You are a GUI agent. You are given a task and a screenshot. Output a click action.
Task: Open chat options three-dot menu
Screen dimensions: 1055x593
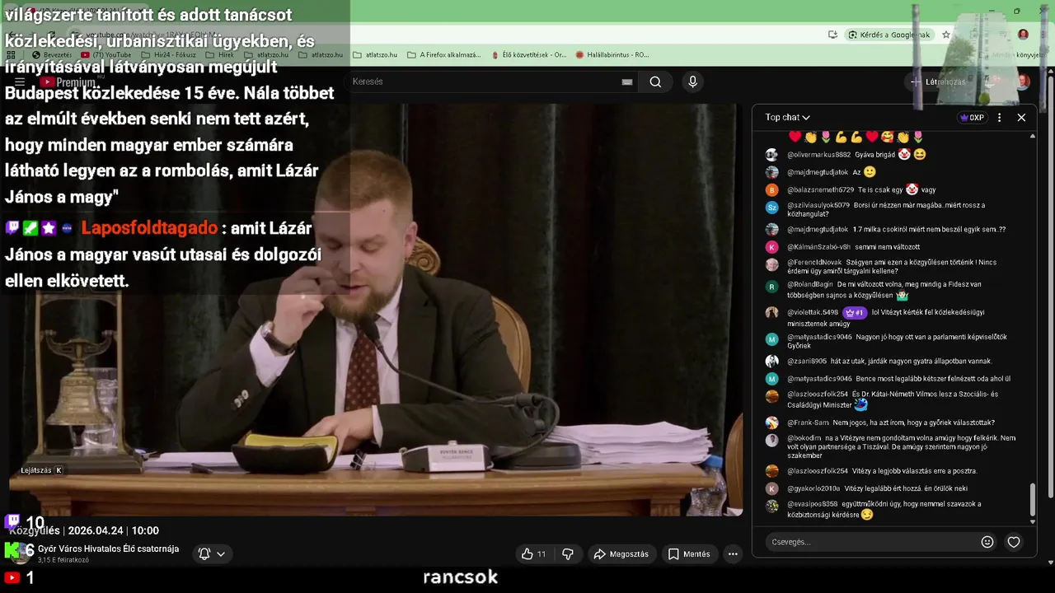click(x=999, y=118)
